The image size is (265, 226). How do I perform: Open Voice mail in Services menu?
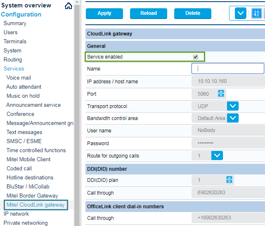tap(19, 78)
